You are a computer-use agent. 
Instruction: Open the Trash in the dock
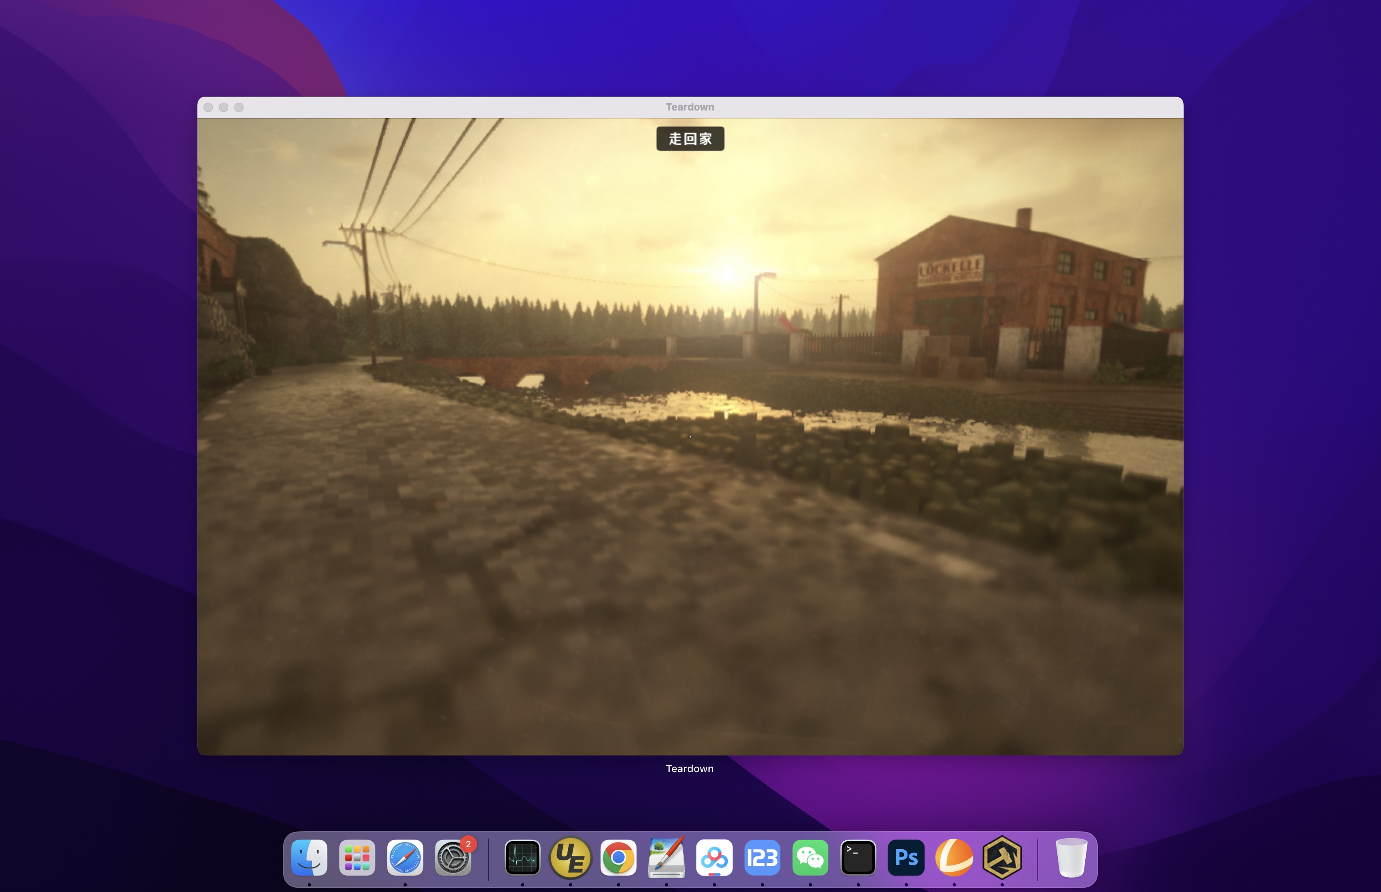click(x=1071, y=857)
